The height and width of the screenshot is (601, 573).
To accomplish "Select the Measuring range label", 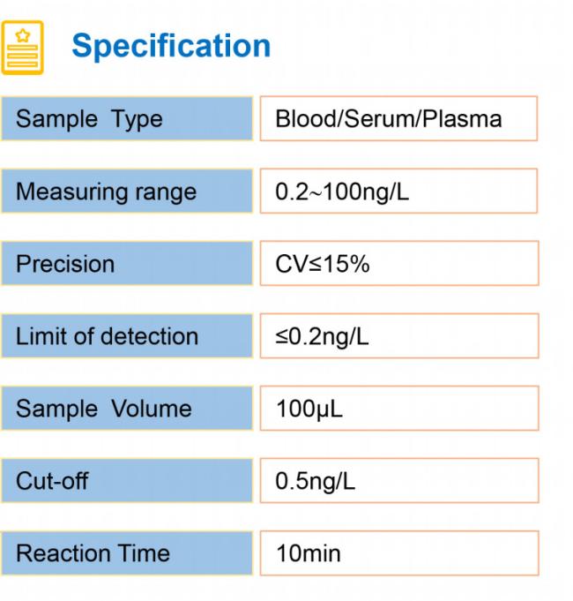I will (x=106, y=192).
